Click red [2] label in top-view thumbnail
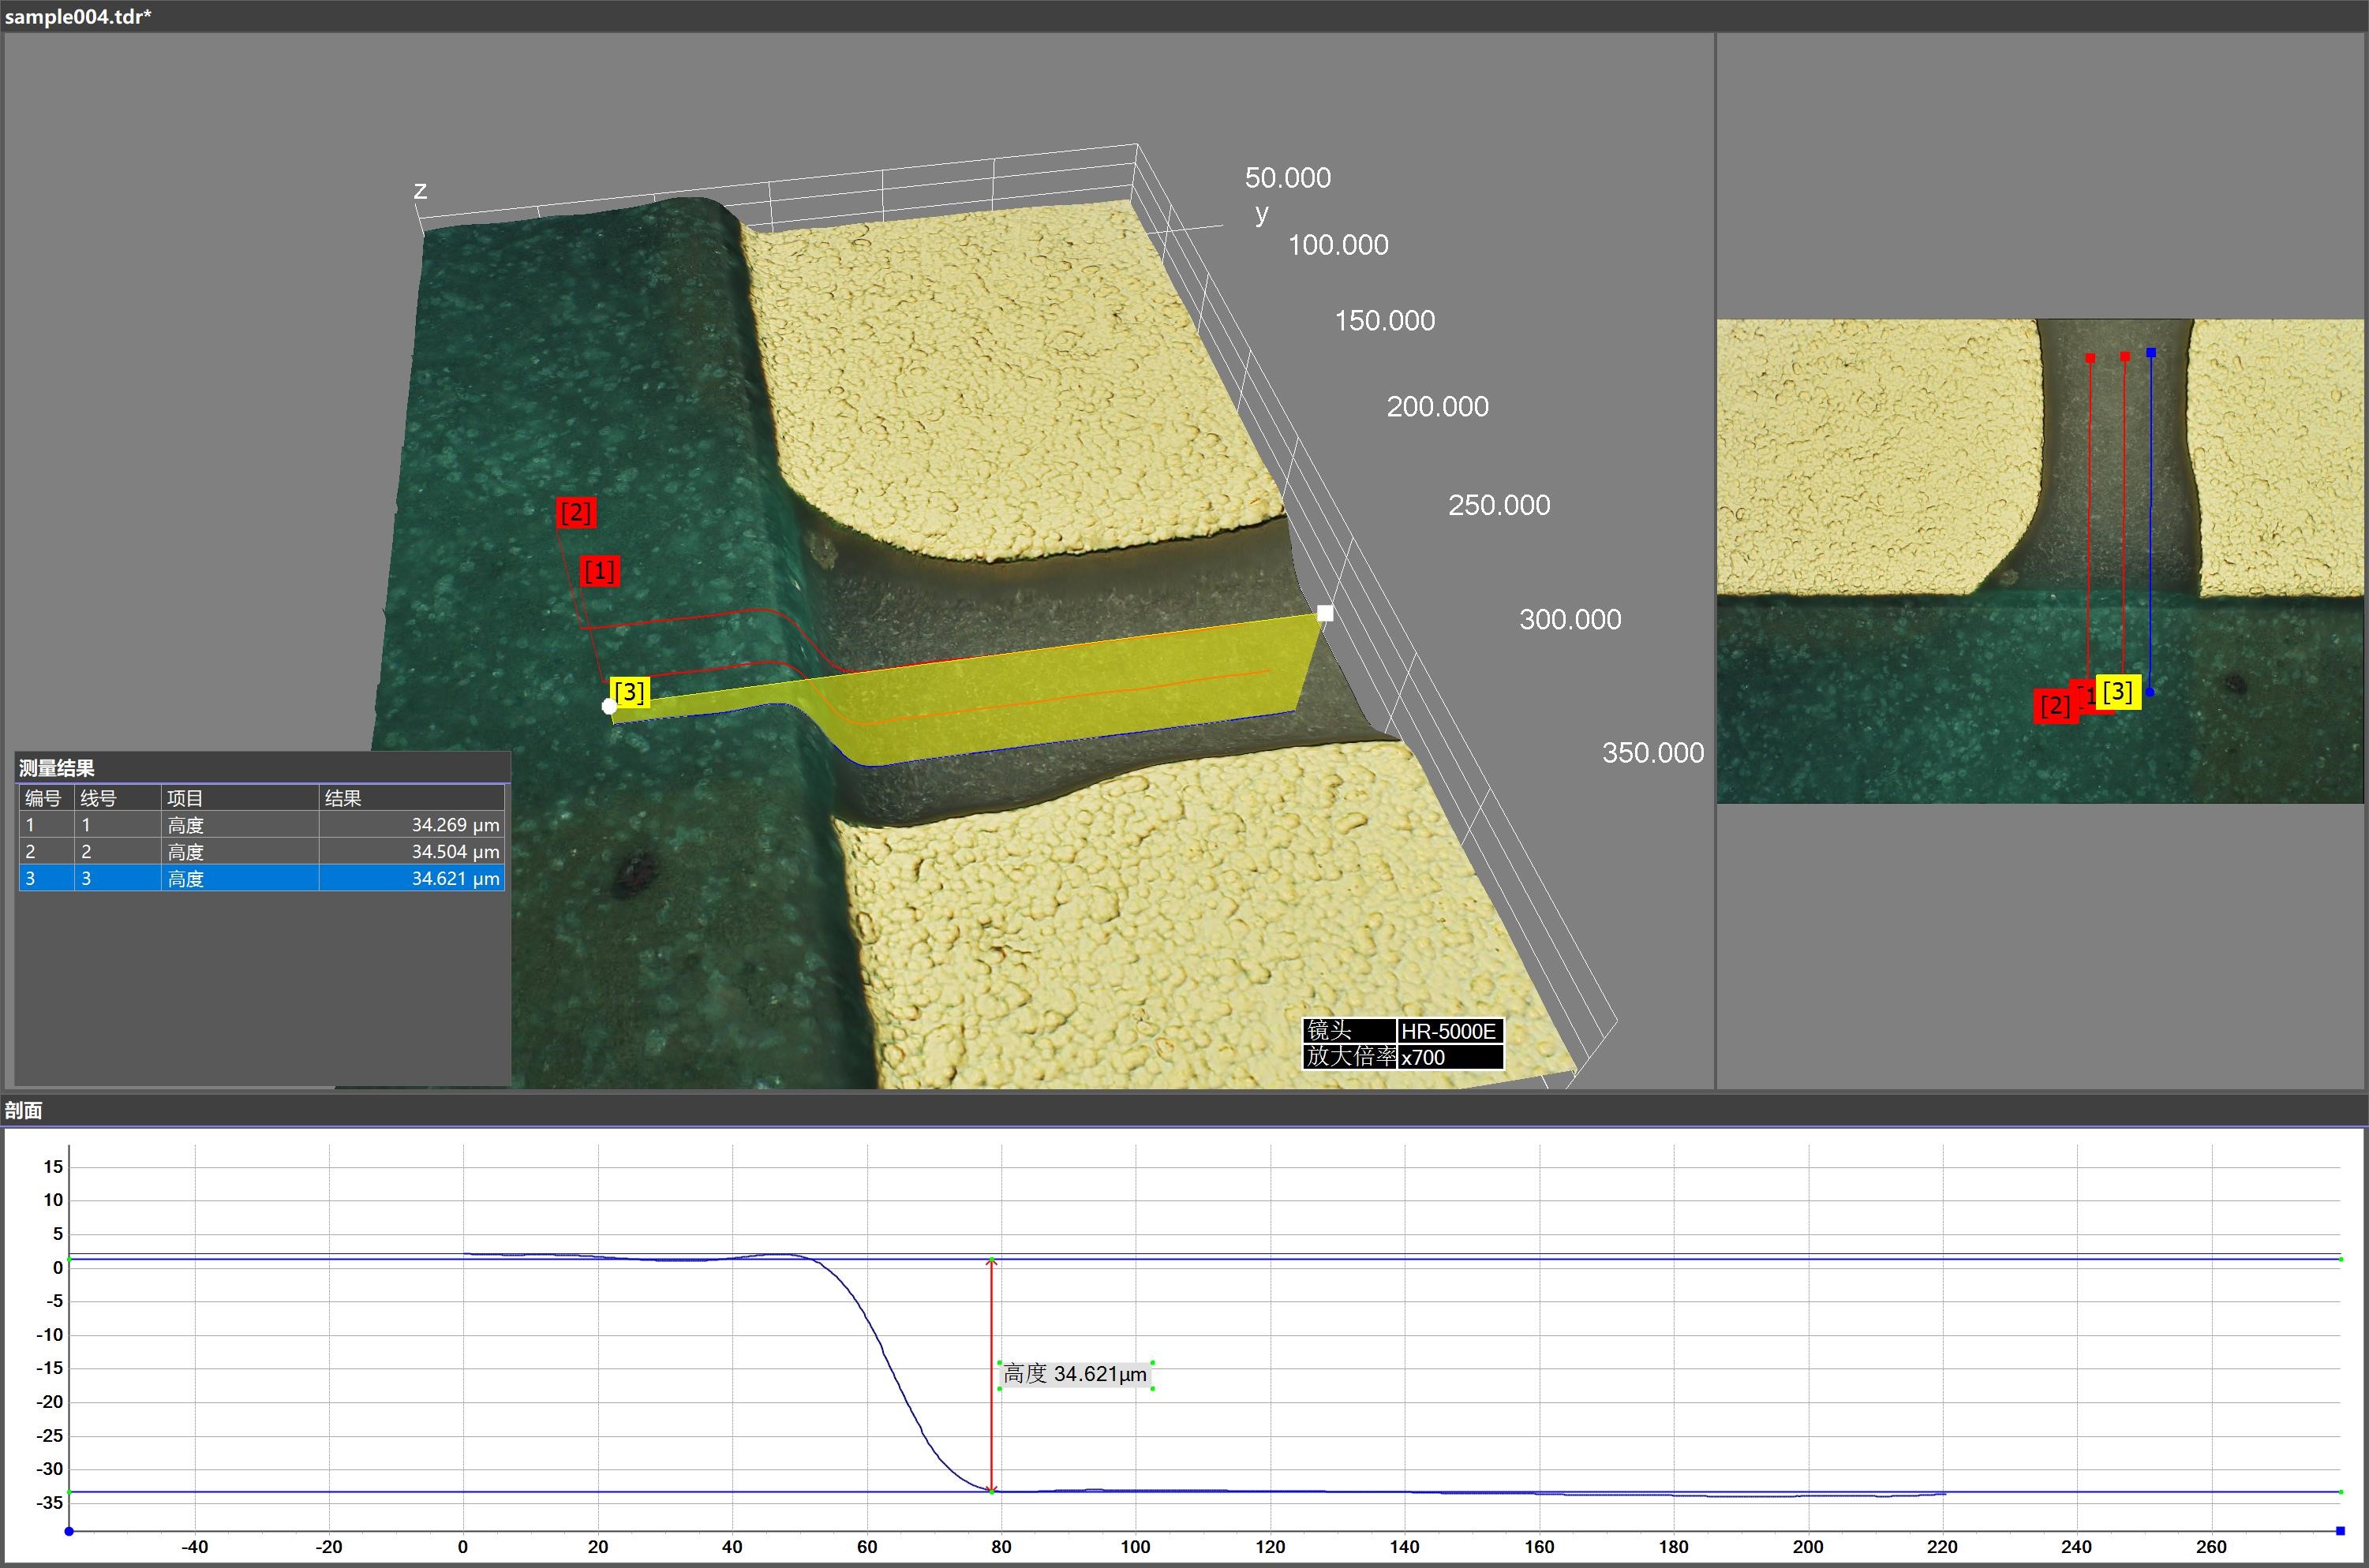 [2055, 706]
